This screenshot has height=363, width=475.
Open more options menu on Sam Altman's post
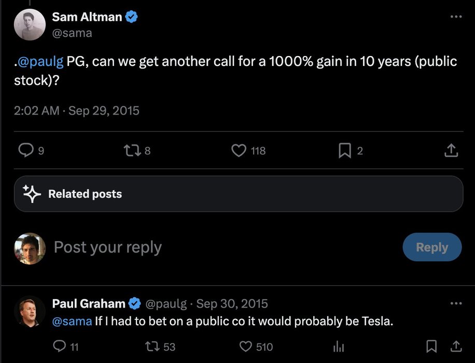click(x=456, y=17)
